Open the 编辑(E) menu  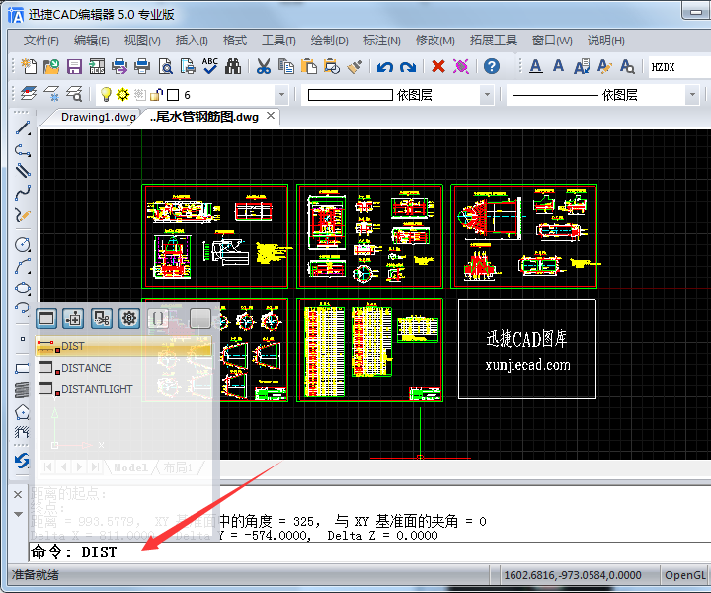[91, 41]
